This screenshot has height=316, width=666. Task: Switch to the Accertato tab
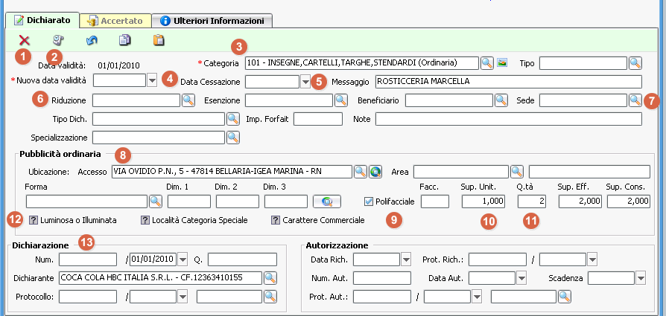(119, 21)
